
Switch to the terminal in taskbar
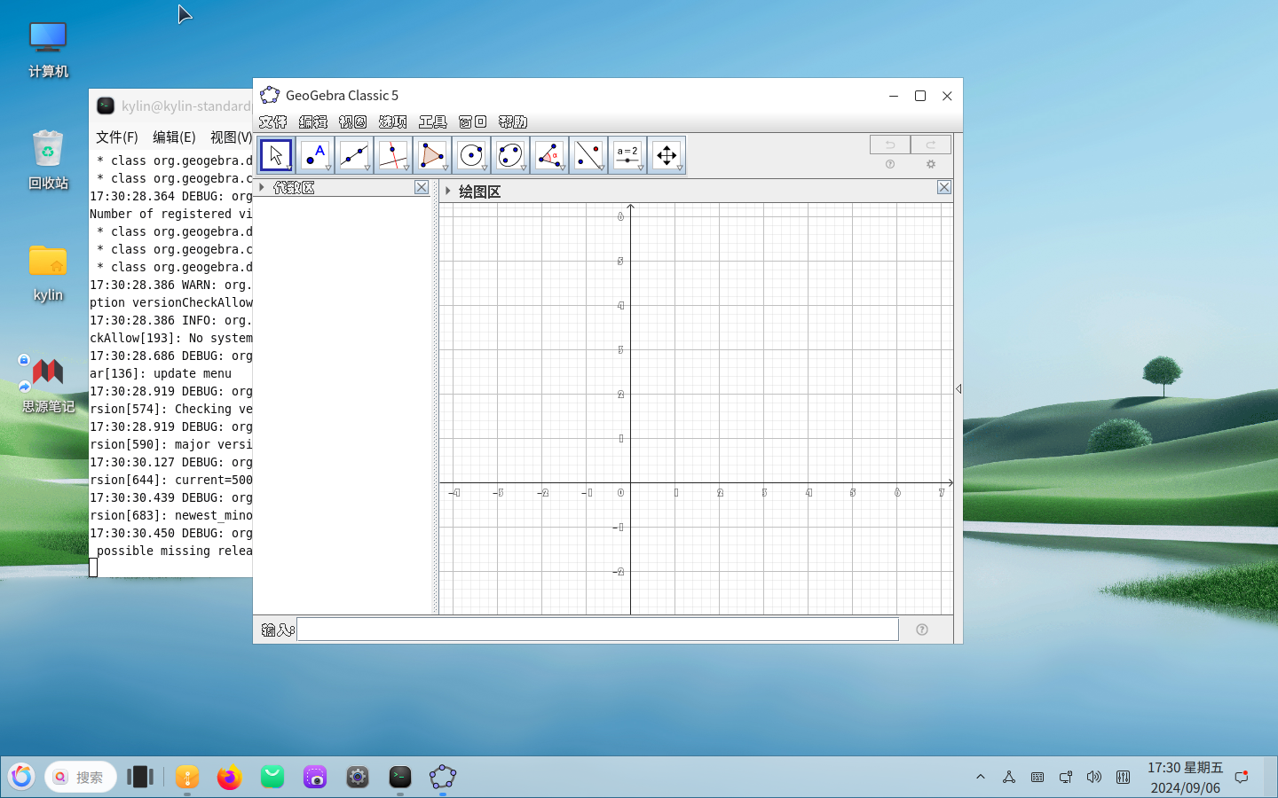point(400,778)
